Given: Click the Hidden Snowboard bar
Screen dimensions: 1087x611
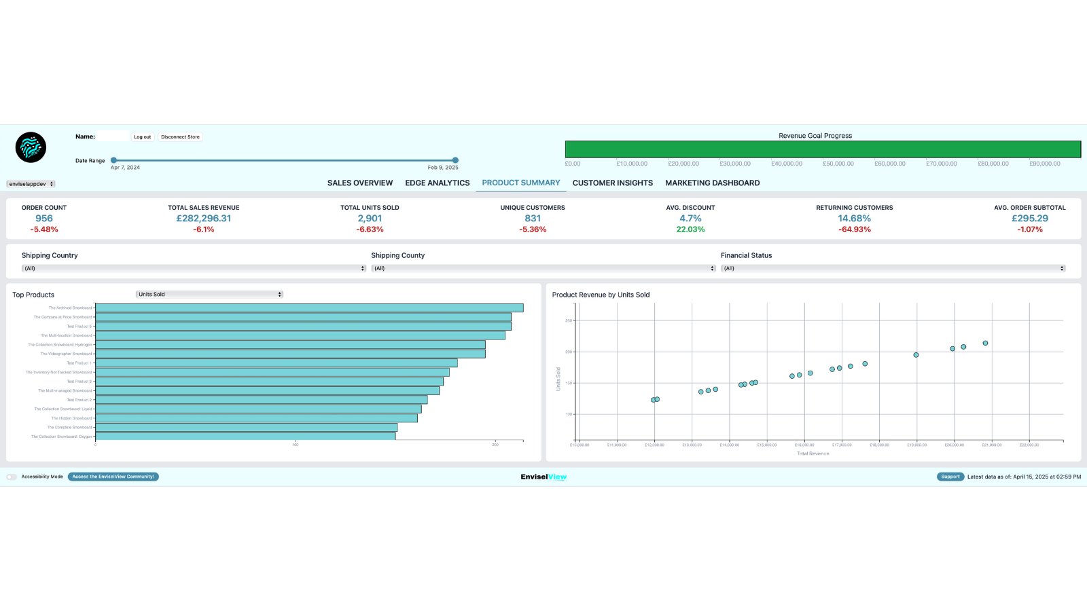Looking at the screenshot, I should tap(256, 418).
